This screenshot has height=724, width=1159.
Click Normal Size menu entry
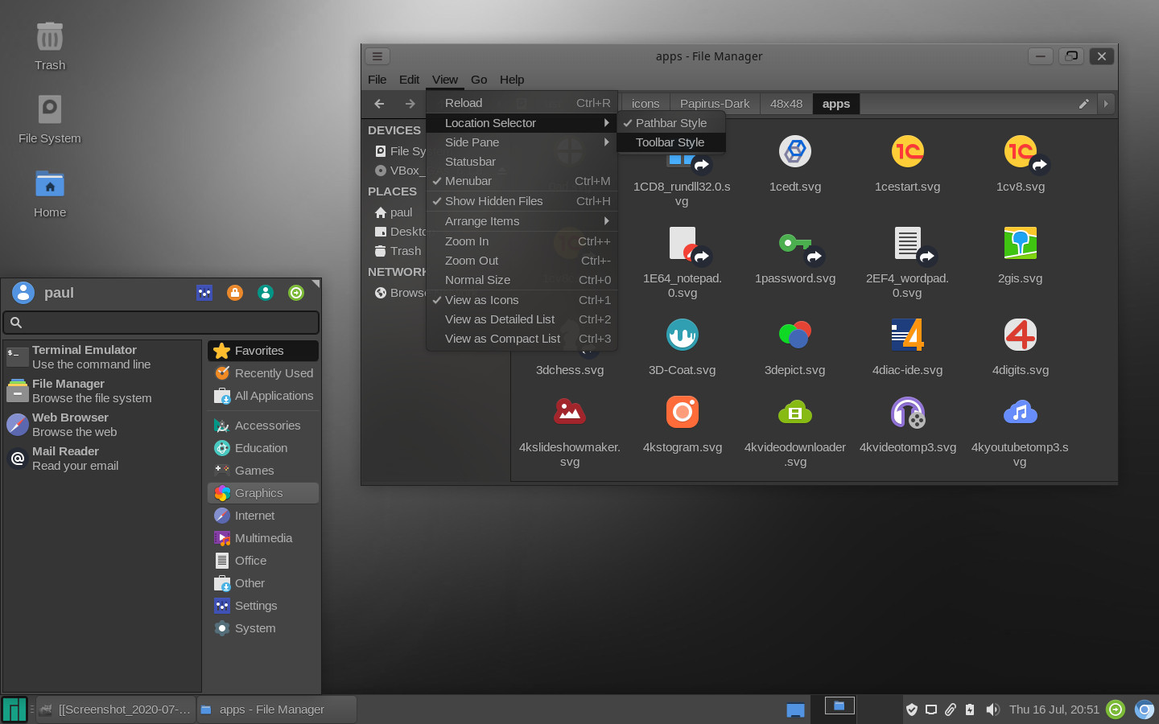tap(522, 280)
